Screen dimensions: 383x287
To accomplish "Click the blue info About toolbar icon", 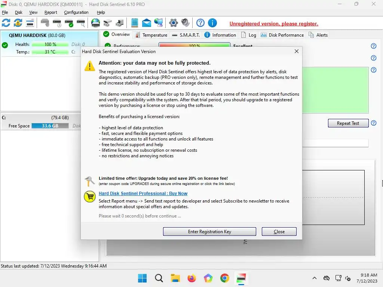I will (212, 23).
